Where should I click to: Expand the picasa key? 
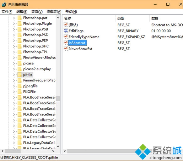coord(14,63)
